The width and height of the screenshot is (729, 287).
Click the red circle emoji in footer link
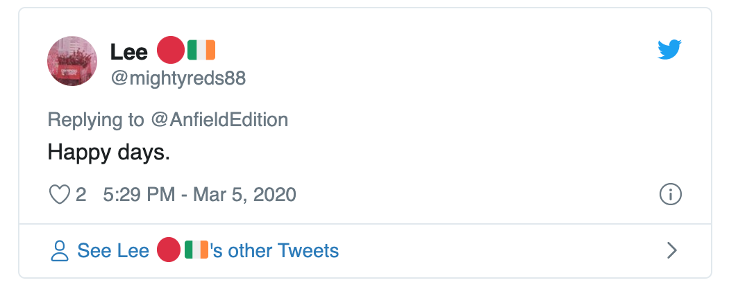[169, 250]
